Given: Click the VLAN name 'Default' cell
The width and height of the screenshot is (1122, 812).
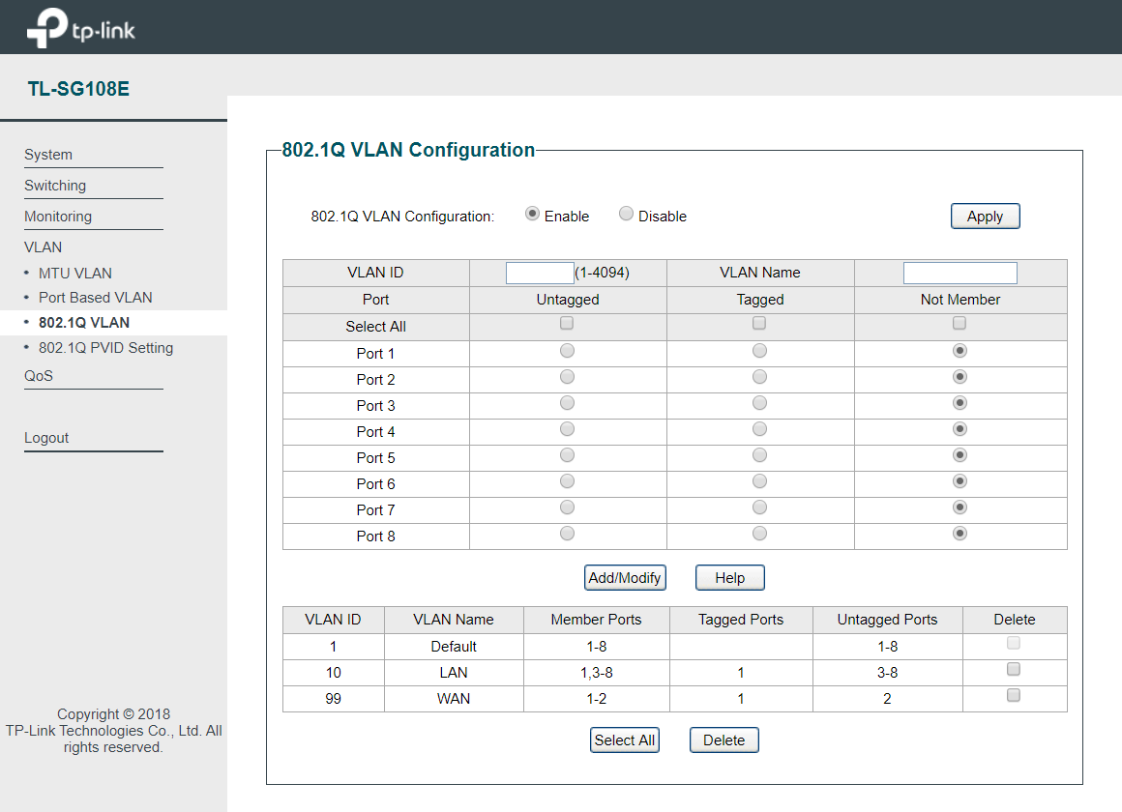Looking at the screenshot, I should (x=454, y=647).
